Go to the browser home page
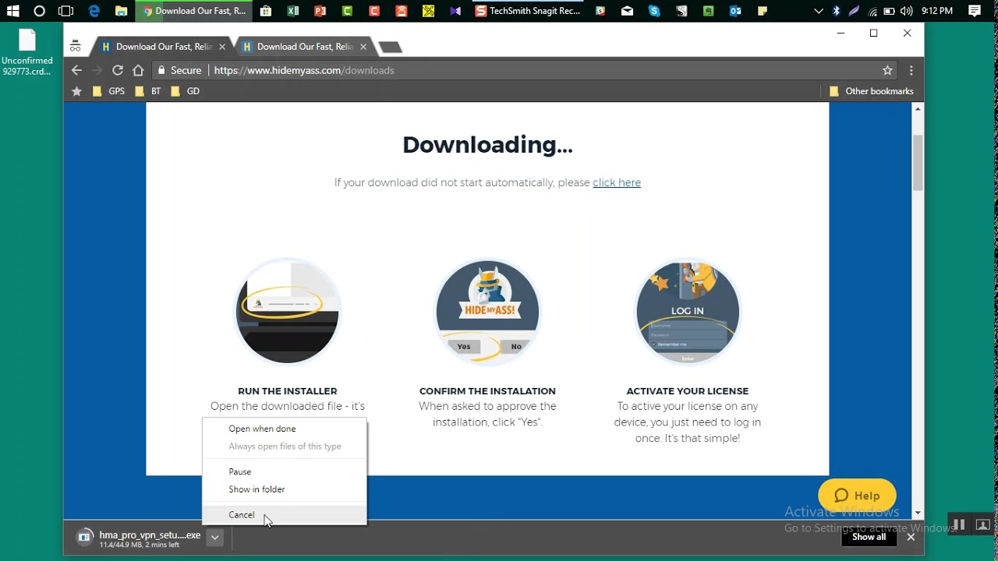Viewport: 998px width, 561px height. (138, 70)
